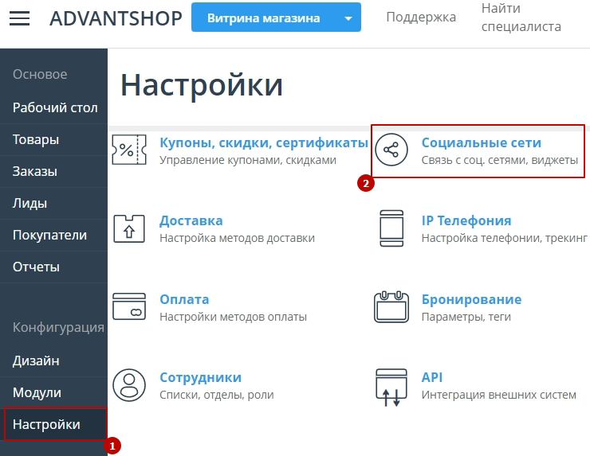Click the social networks share icon

point(390,150)
